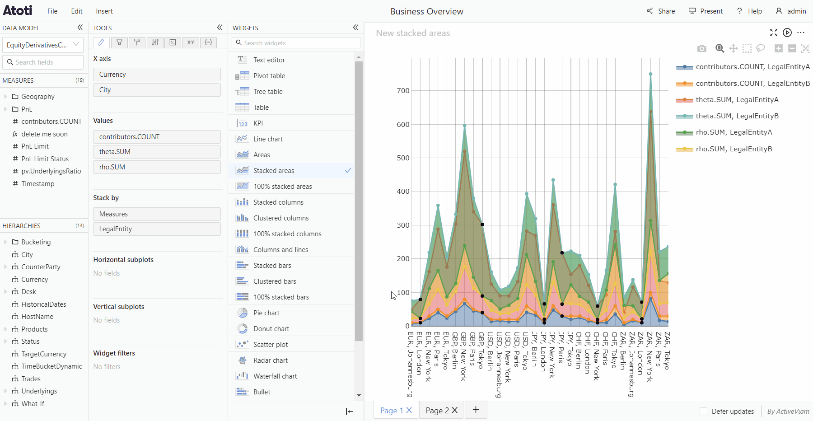Click the zoom out minus chart icon

(792, 48)
